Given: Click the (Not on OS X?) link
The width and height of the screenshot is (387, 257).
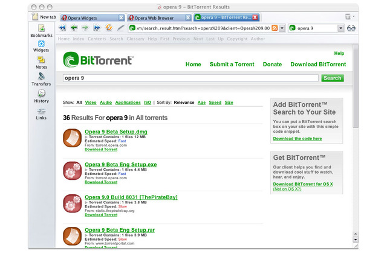Looking at the screenshot, I should (287, 189).
